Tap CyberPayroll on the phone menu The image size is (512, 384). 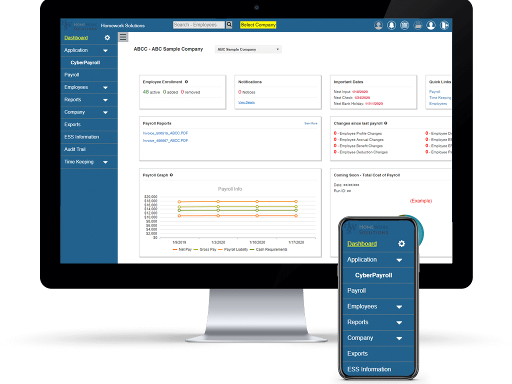click(x=373, y=275)
